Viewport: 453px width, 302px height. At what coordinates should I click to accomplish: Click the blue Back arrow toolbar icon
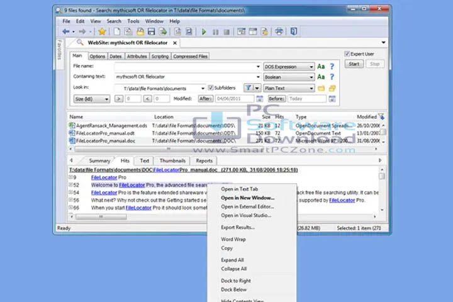(x=65, y=31)
